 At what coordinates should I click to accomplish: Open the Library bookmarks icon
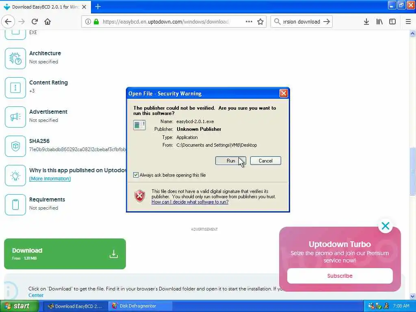379,22
